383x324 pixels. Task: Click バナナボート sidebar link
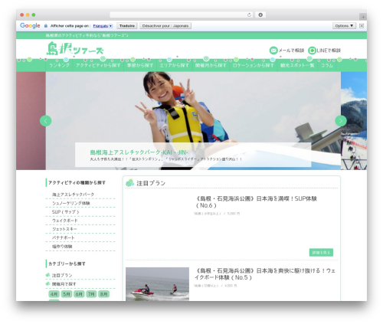pos(64,237)
